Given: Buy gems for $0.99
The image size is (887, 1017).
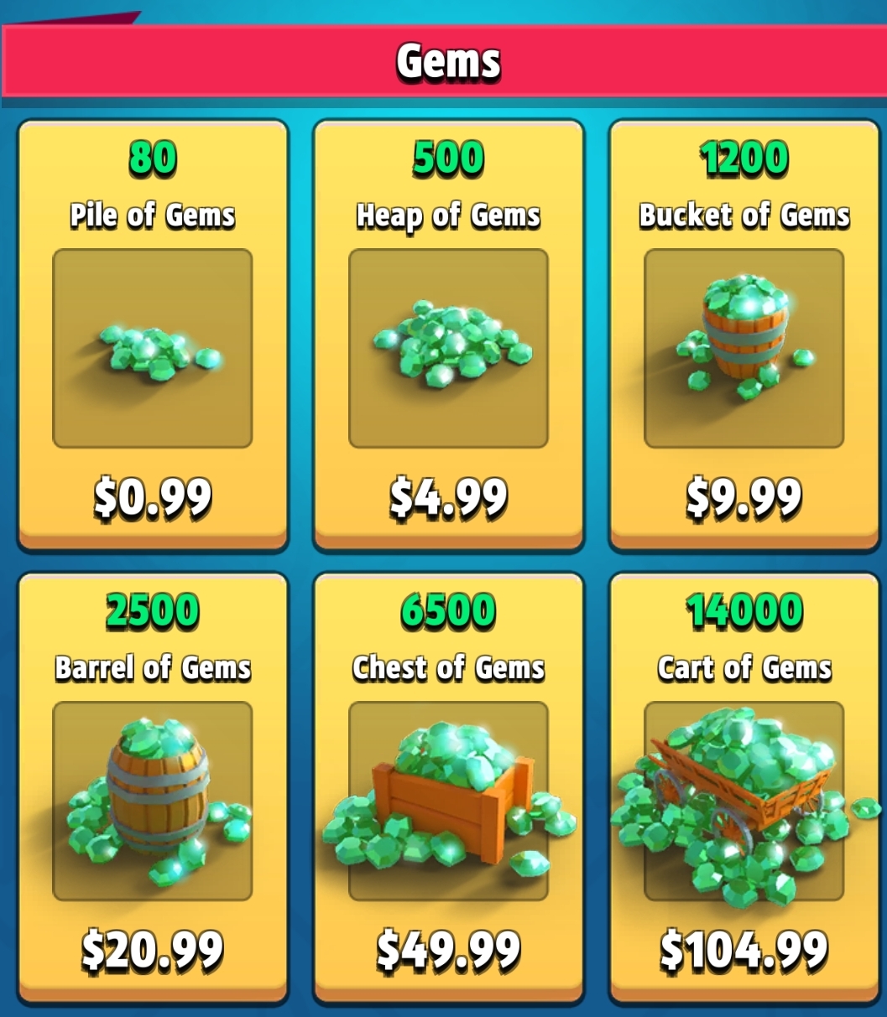Looking at the screenshot, I should coord(153,497).
